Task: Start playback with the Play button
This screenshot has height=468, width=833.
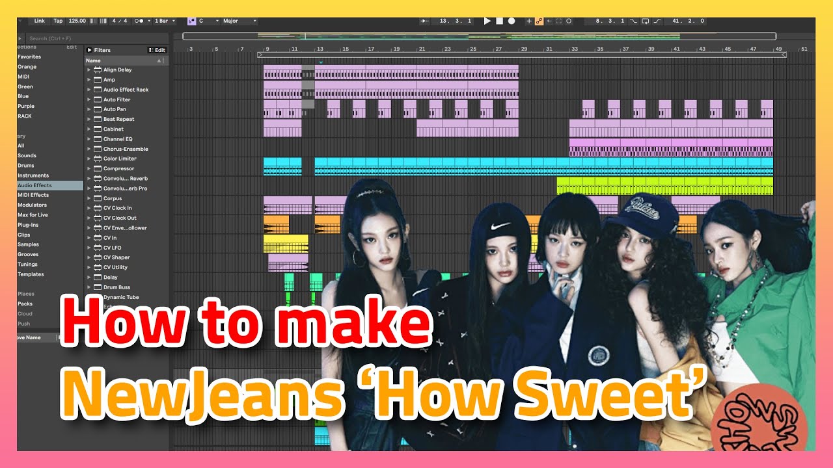Action: [487, 21]
